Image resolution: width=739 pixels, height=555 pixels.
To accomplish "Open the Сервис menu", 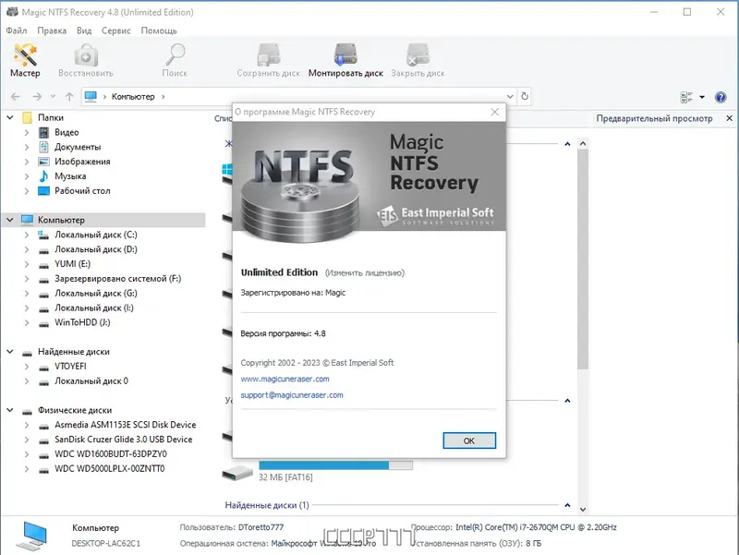I will pyautogui.click(x=115, y=30).
